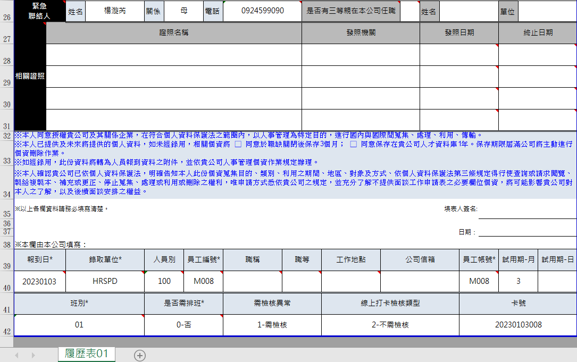Screen dimensions: 577x362
Task: Click the add new sheet plus button
Action: point(140,356)
